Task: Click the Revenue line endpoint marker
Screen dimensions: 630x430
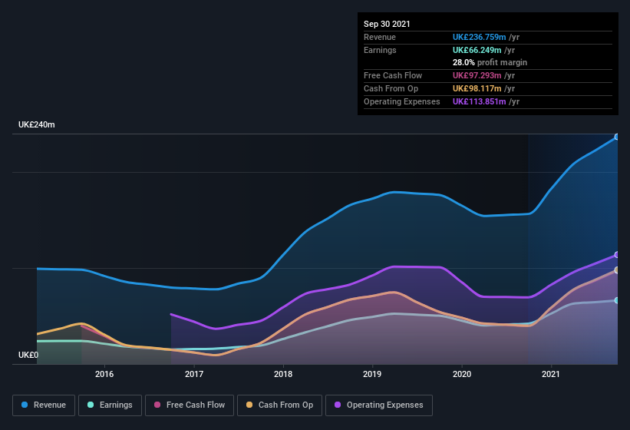Action: 616,137
